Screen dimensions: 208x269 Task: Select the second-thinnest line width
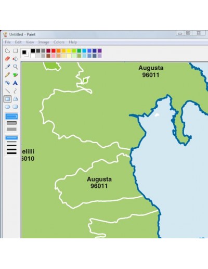tap(11, 142)
